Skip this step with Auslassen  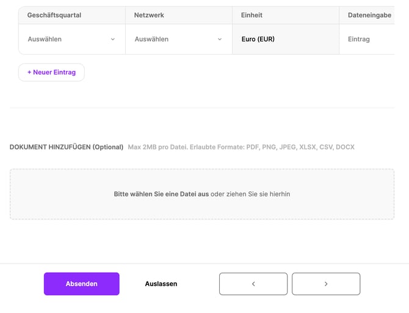click(161, 284)
